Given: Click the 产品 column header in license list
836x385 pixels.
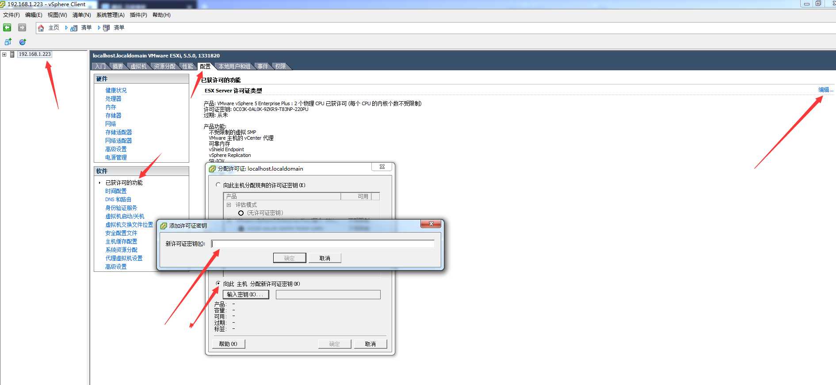Looking at the screenshot, I should pos(282,196).
